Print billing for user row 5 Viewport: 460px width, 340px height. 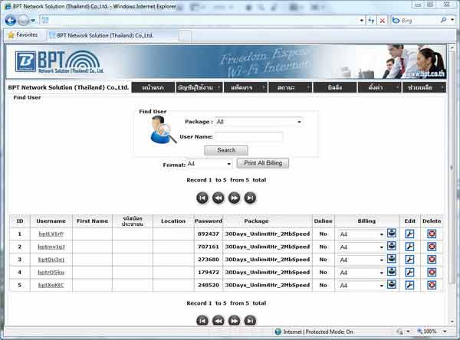(391, 285)
